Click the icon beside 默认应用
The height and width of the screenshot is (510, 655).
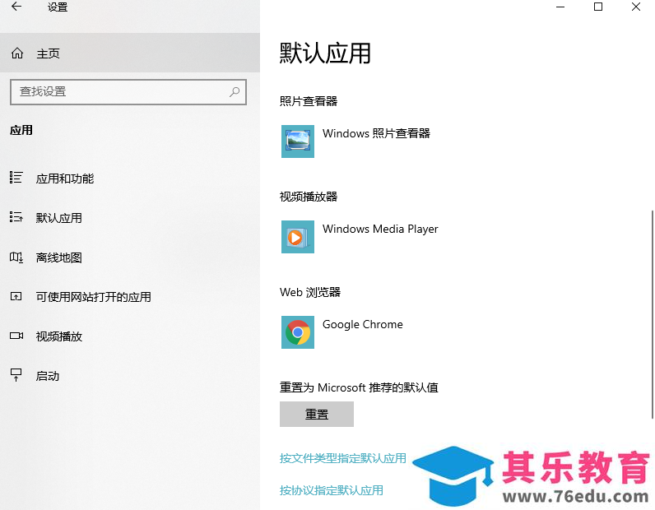point(16,217)
